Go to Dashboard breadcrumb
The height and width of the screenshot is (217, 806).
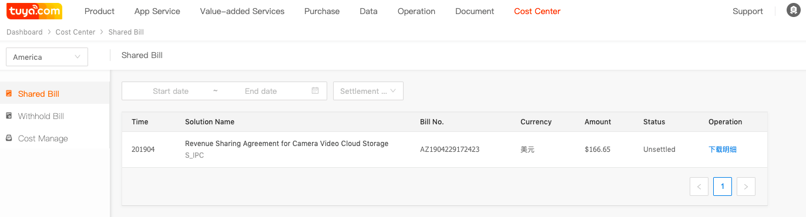pyautogui.click(x=25, y=32)
